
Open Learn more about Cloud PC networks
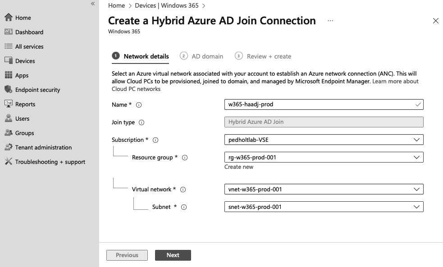[x=395, y=81]
